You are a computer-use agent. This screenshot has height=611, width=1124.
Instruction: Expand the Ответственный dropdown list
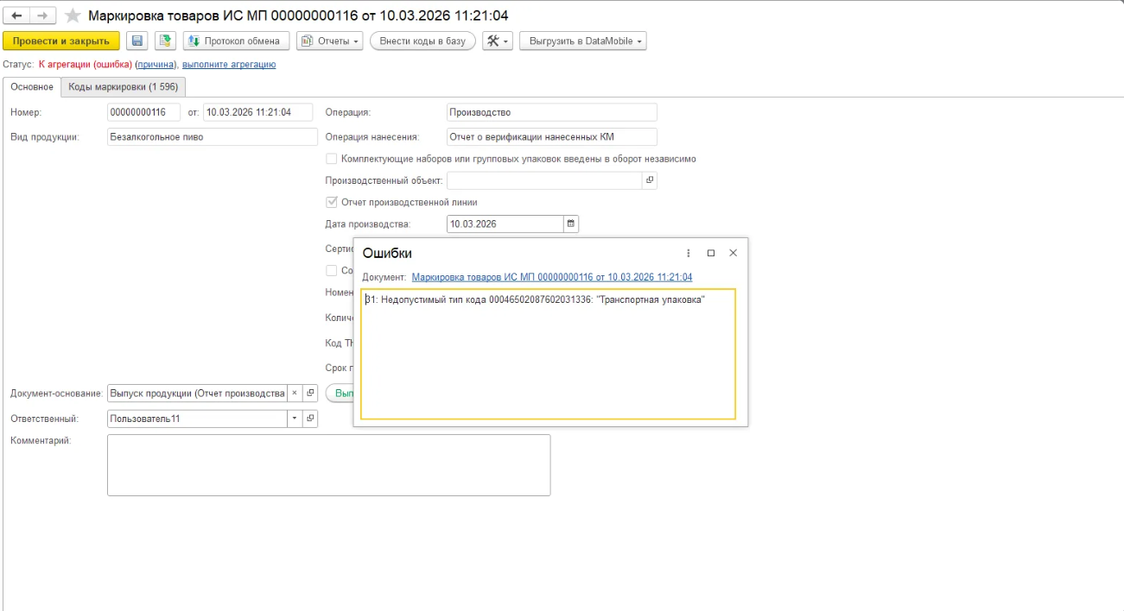click(294, 419)
